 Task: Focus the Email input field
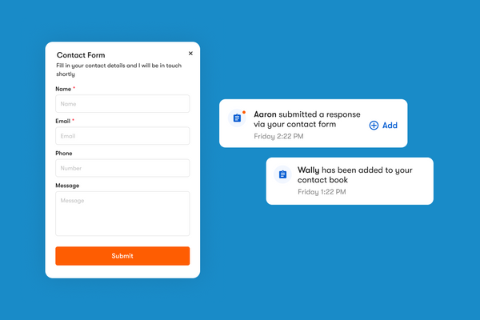click(122, 136)
